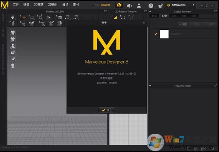Select the FABRIC 1 item name
This screenshot has height=152, width=219.
click(176, 34)
